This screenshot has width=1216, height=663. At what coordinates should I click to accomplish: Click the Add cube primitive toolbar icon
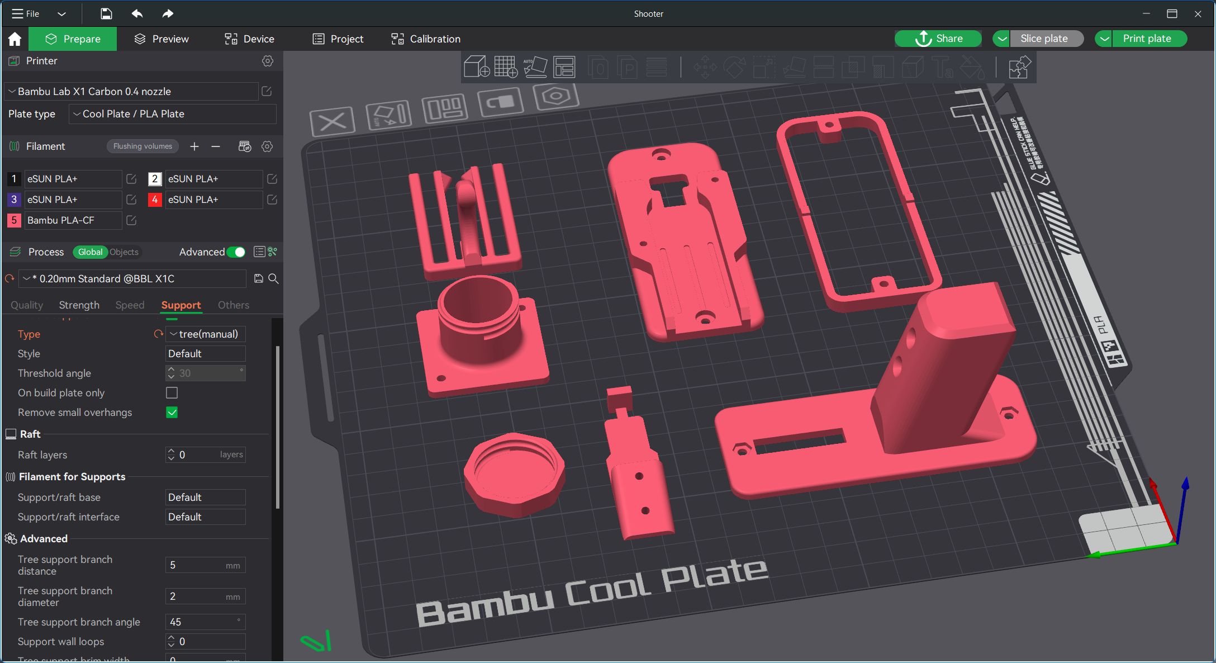[x=476, y=67]
